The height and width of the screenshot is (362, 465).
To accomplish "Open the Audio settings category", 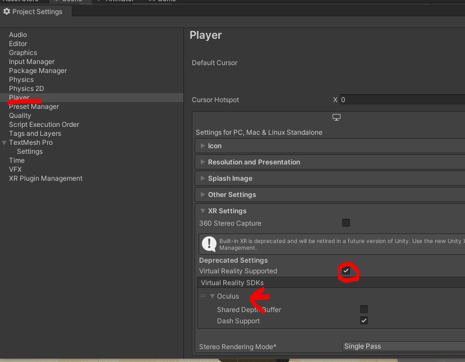I will pos(18,35).
